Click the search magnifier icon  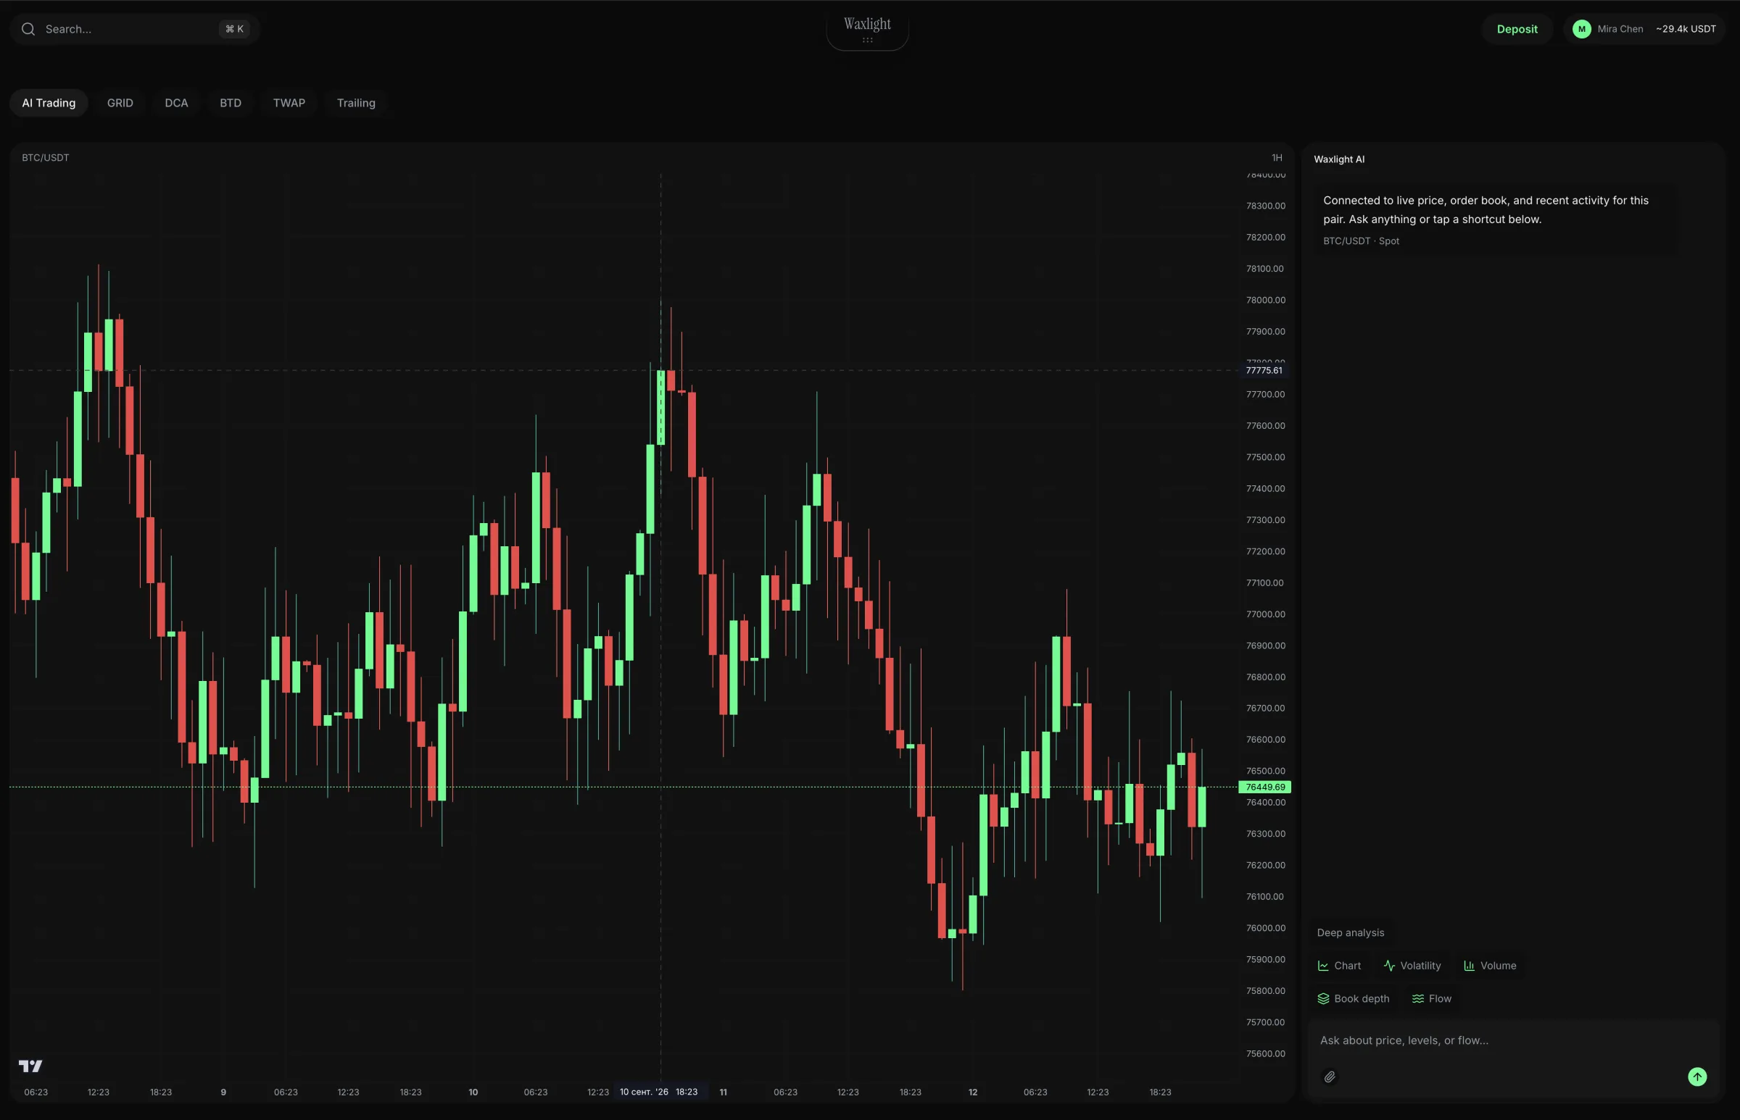[28, 29]
